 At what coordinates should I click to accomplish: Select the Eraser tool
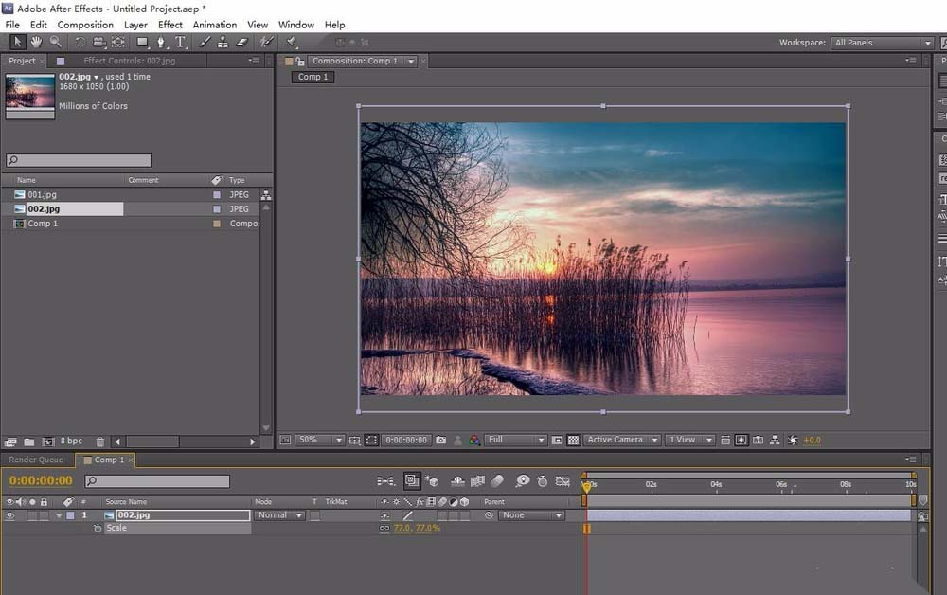[x=241, y=42]
